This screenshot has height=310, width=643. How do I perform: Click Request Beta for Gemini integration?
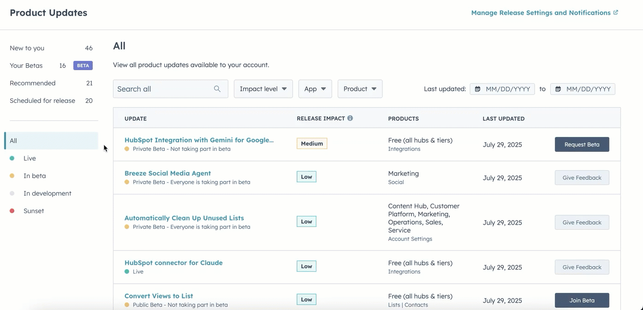pos(582,144)
